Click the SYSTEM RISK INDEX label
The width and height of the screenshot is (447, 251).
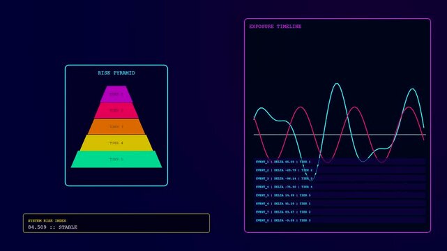(x=47, y=221)
